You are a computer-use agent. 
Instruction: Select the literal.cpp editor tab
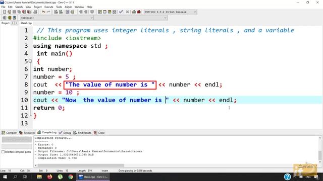[26, 23]
